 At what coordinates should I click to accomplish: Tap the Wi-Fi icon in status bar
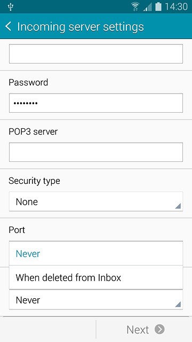135,7
